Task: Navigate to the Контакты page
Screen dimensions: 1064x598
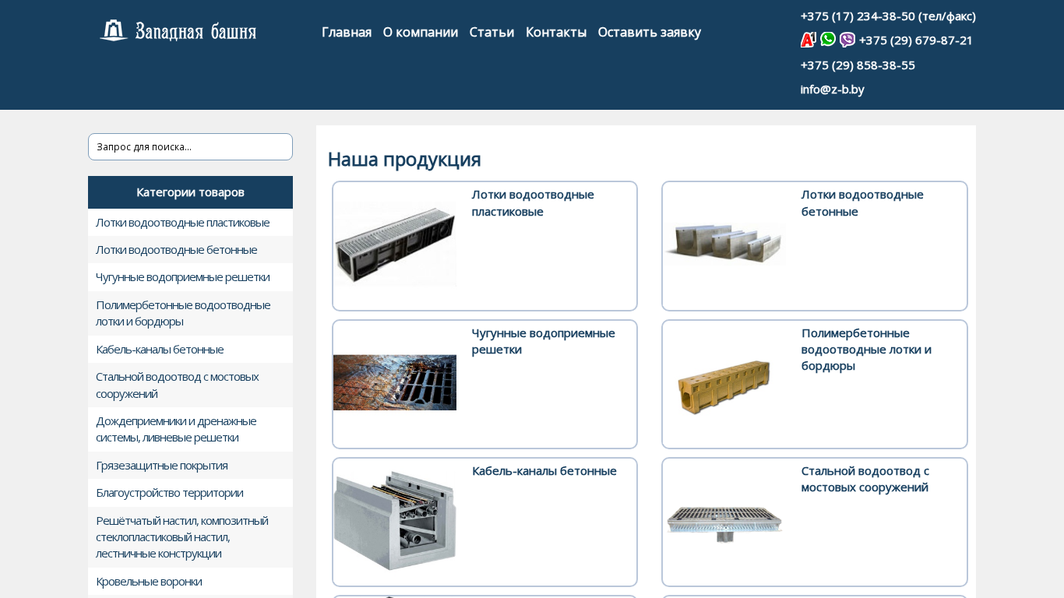Action: pyautogui.click(x=555, y=32)
